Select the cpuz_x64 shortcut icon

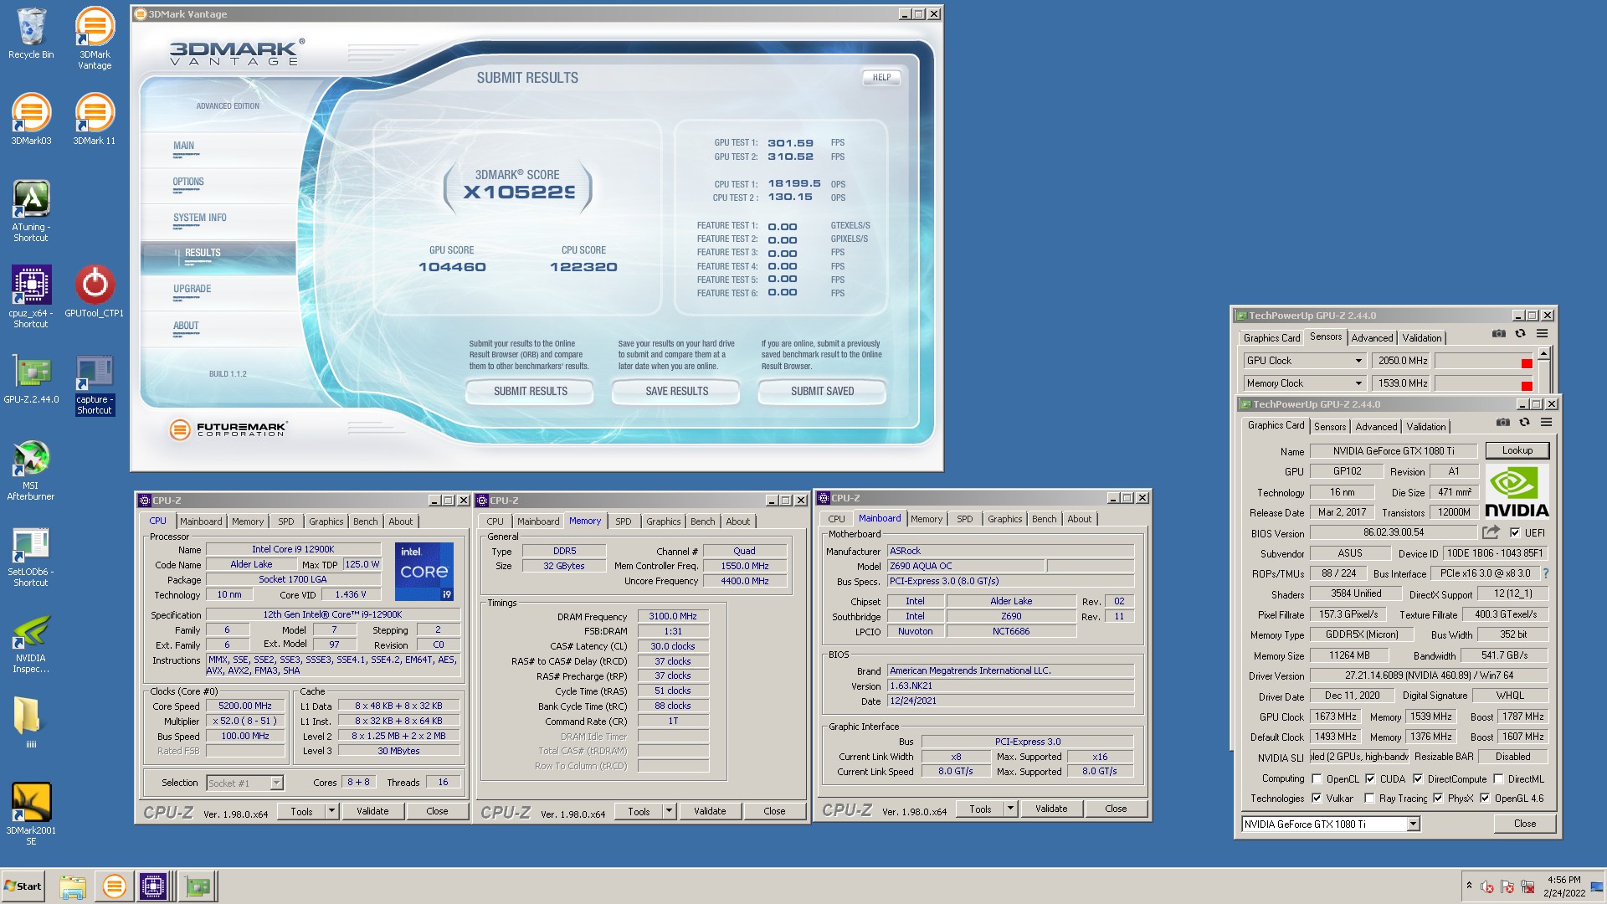tap(31, 296)
